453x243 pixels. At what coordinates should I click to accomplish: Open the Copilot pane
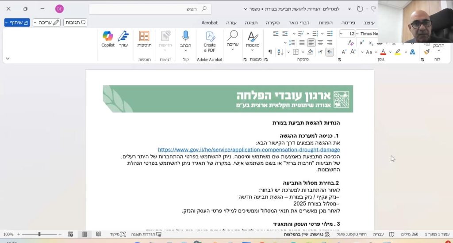point(107,39)
